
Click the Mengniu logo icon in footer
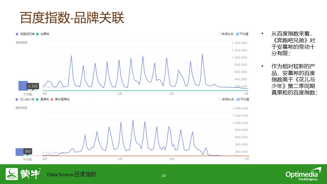coord(12,174)
